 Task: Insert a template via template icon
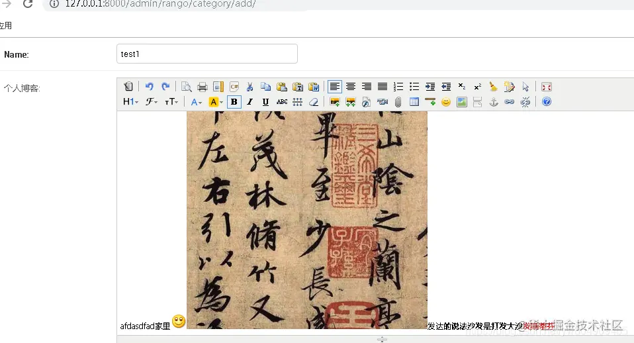218,87
